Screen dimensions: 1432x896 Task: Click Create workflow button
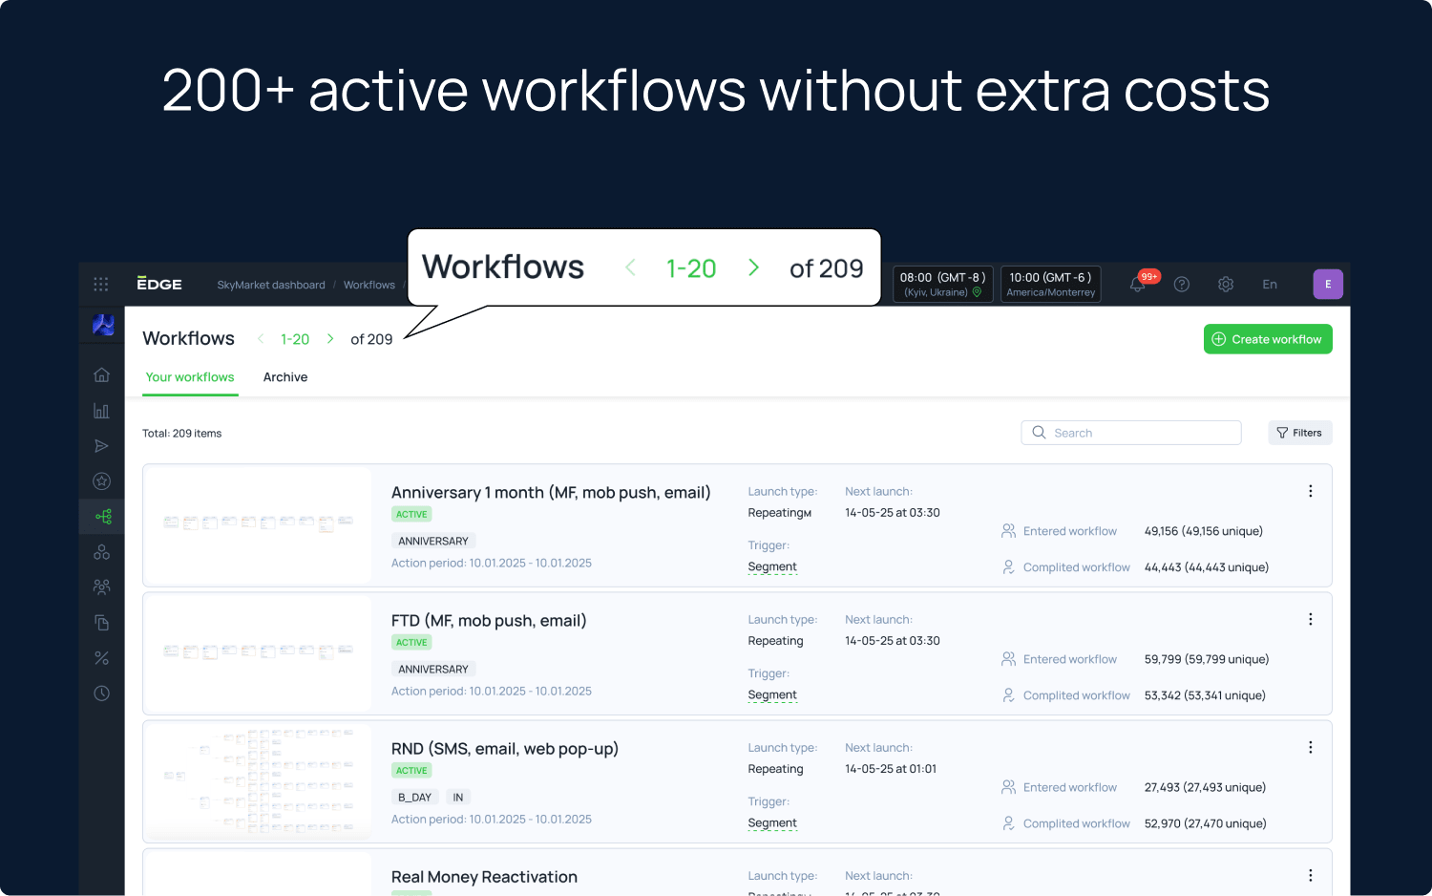click(x=1268, y=339)
